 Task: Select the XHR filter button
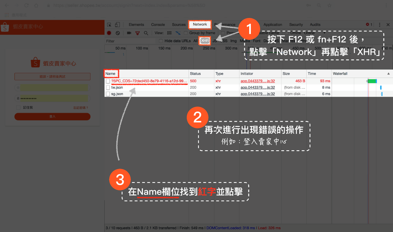[x=205, y=41]
